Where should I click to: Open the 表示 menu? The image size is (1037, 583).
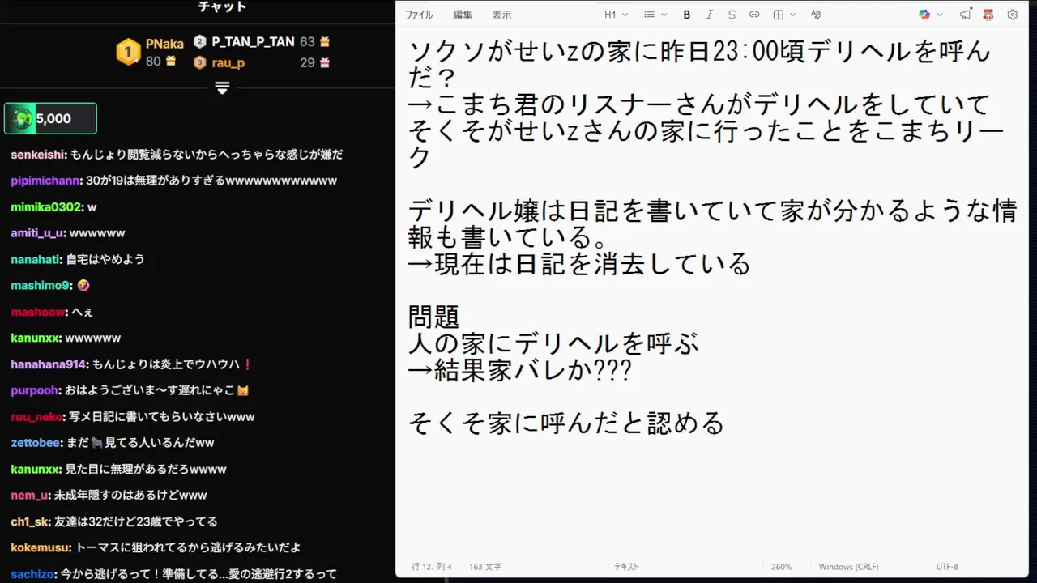coord(501,15)
